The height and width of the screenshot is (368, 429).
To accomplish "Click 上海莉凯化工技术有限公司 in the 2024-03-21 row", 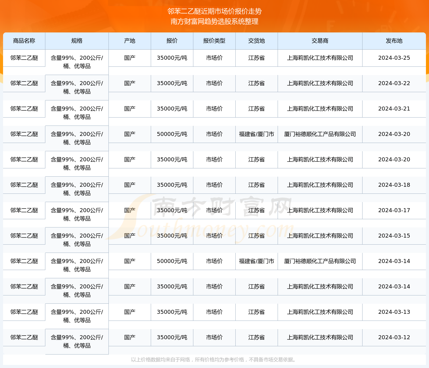I will click(x=320, y=109).
